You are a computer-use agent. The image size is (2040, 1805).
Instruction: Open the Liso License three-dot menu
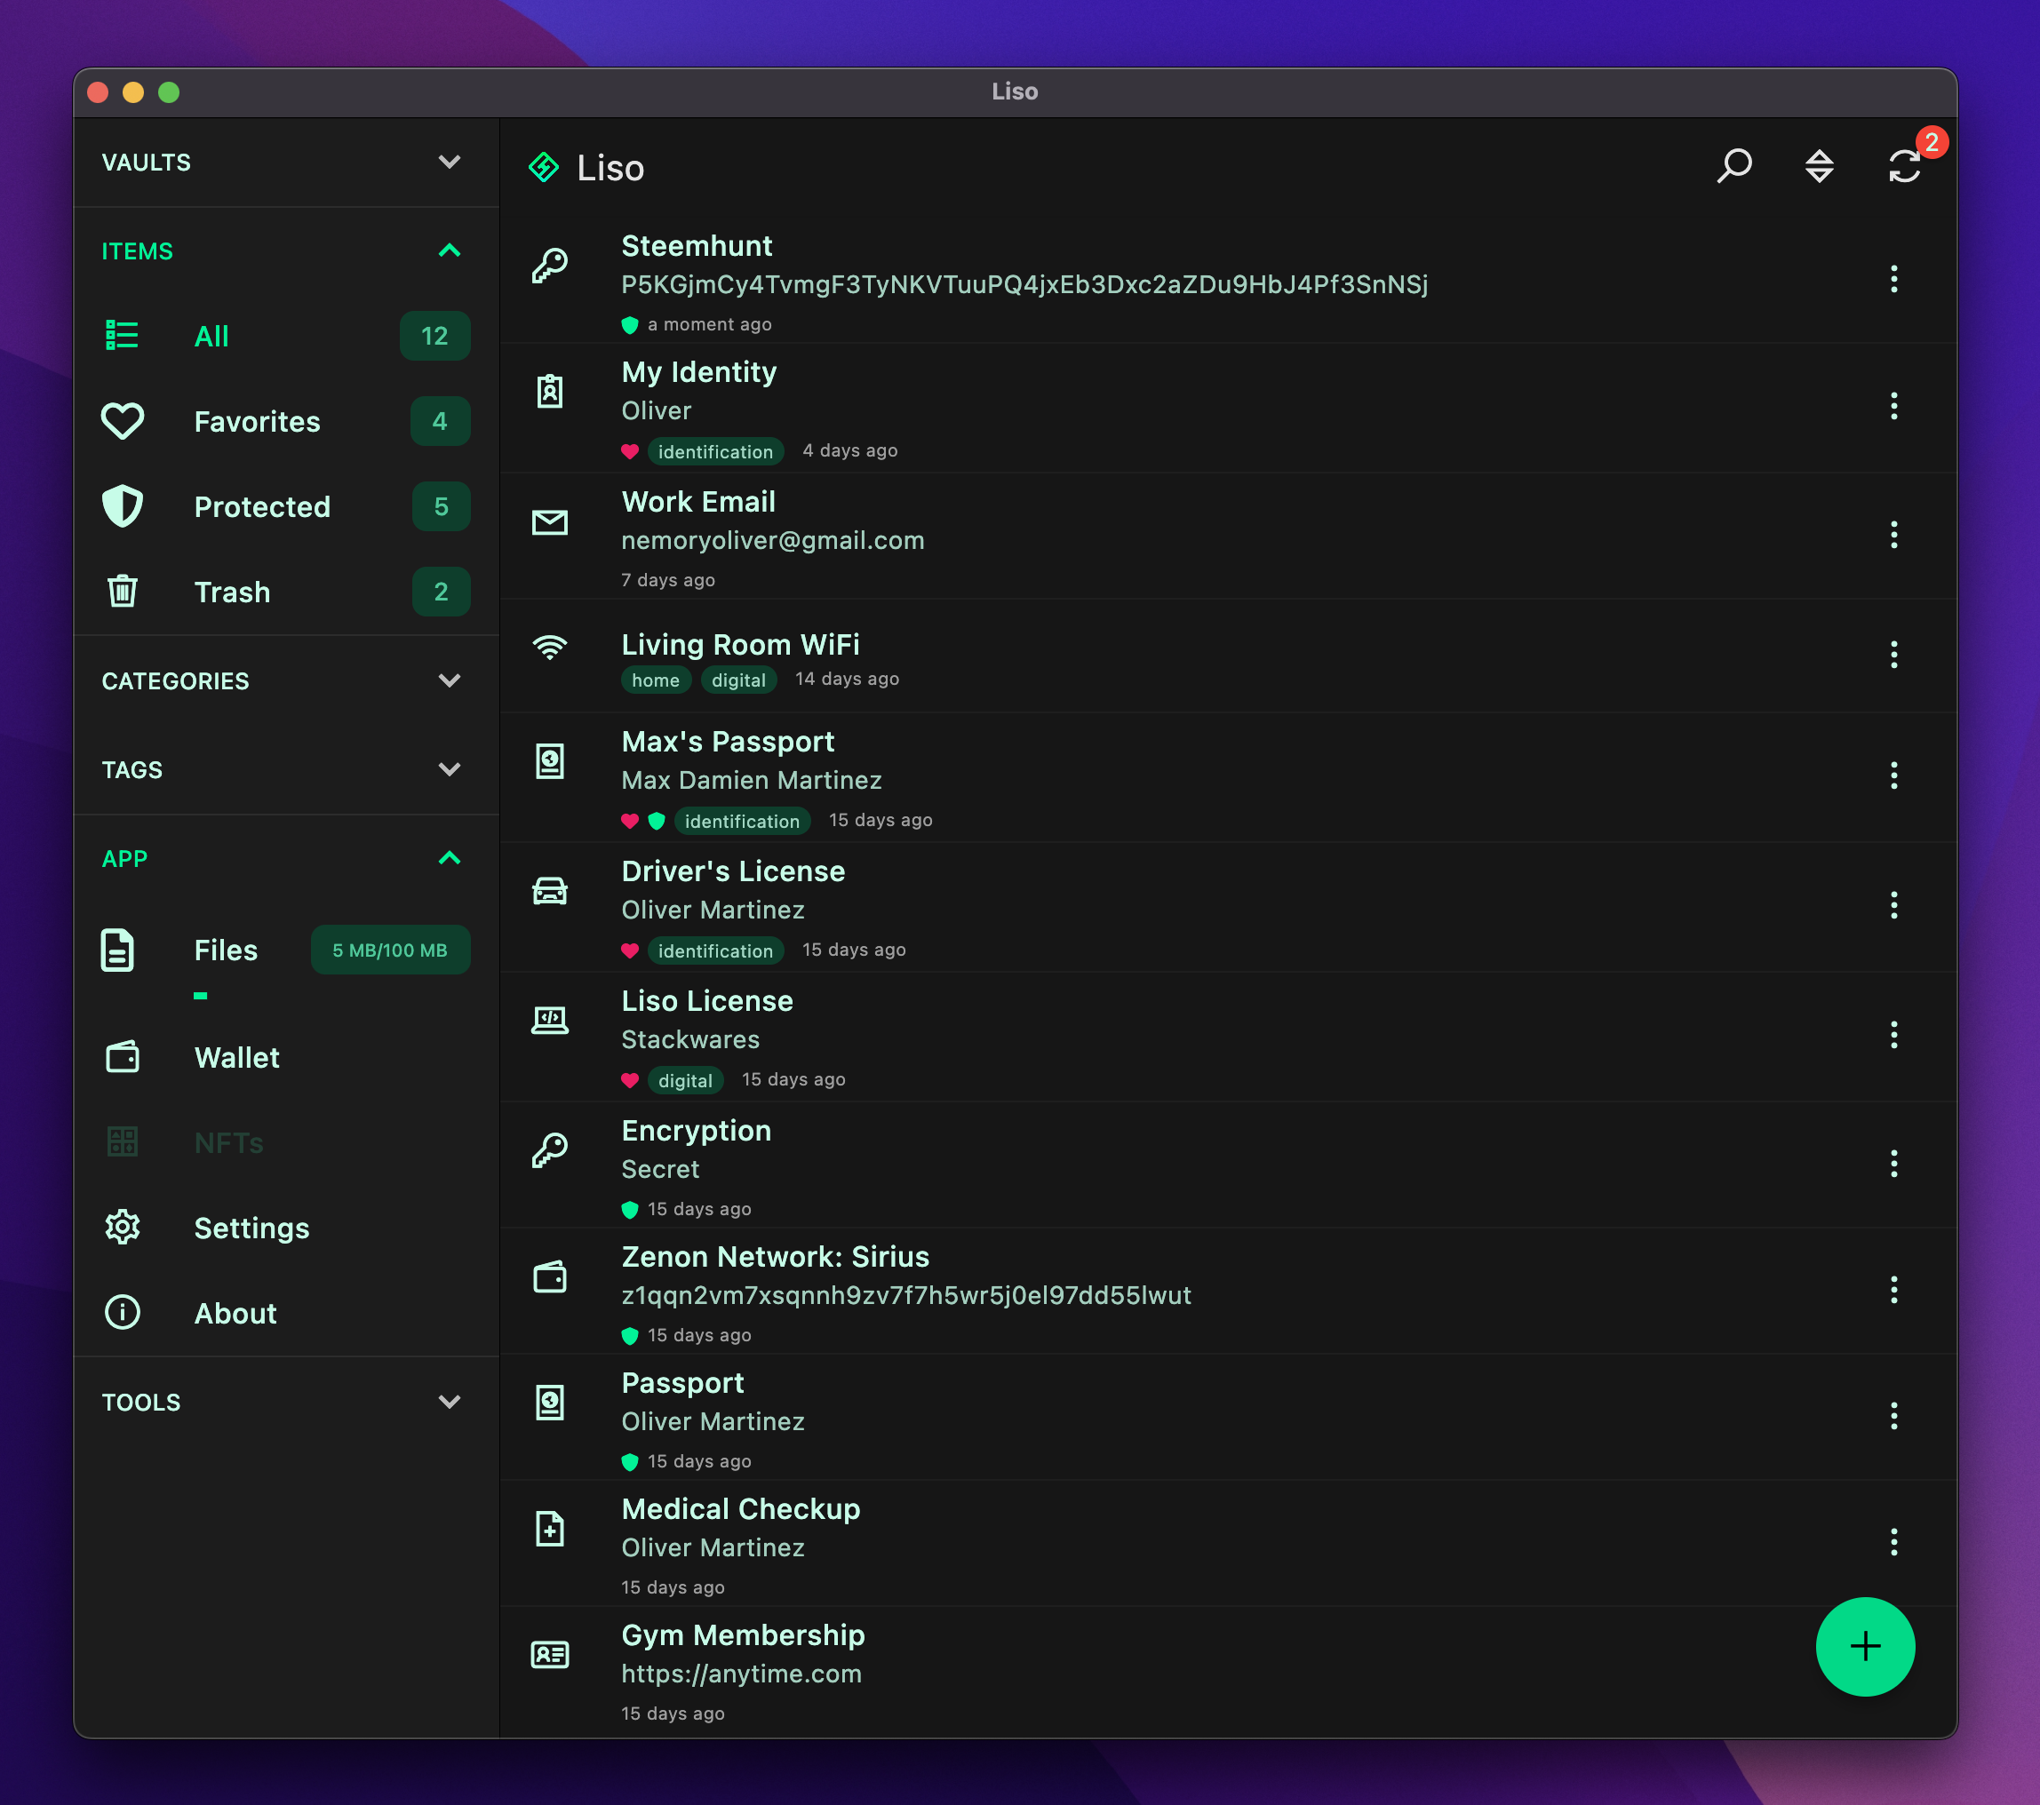point(1893,1035)
